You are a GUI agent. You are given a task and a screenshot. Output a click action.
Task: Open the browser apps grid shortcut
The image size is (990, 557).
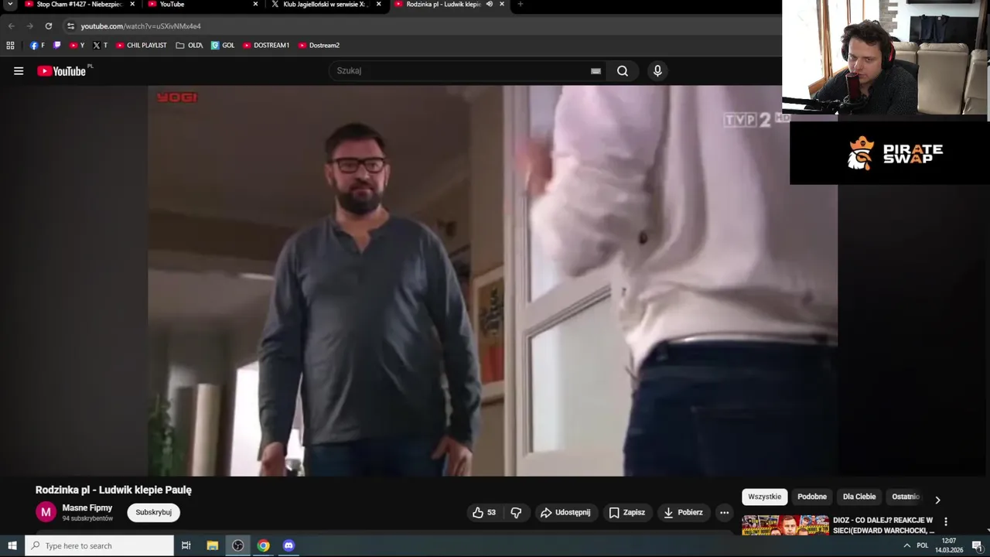click(10, 45)
